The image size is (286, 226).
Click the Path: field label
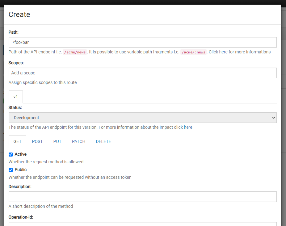tap(14, 32)
